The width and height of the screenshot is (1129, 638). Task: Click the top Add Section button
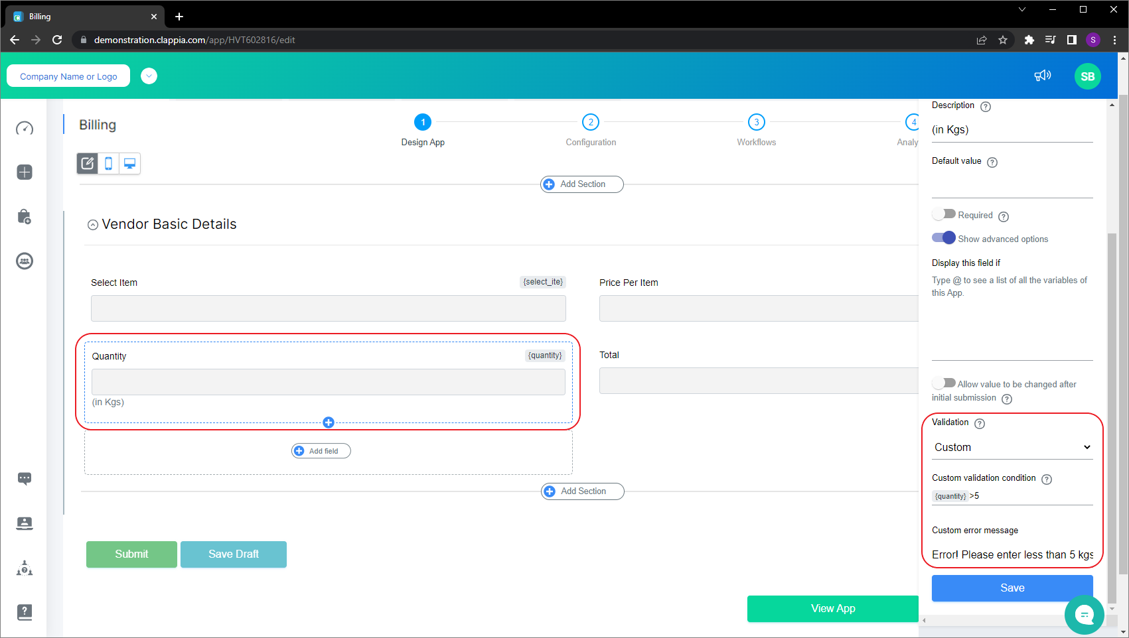[x=582, y=184]
